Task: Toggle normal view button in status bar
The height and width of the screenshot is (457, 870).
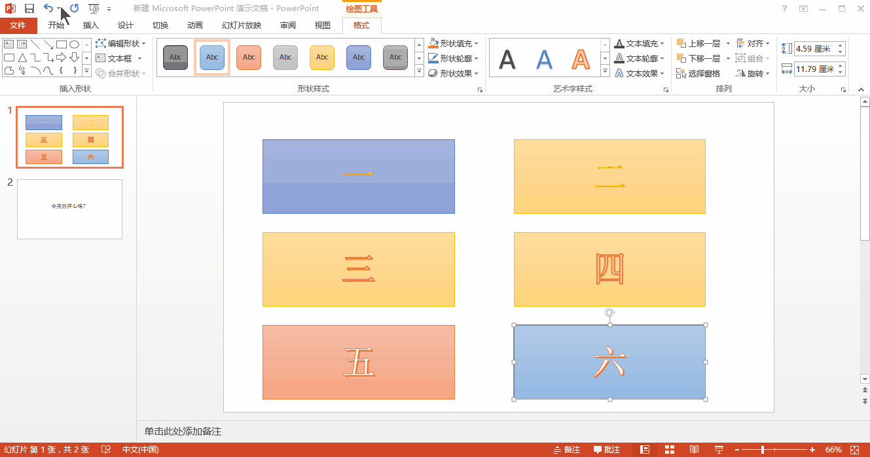Action: point(645,450)
